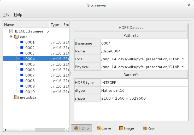Switch to the Image view
Image resolution: width=194 pixels, height=135 pixels.
tap(126, 128)
